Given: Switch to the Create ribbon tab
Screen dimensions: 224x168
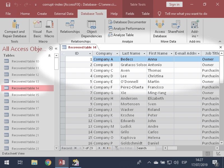Looking at the screenshot, I should click(x=42, y=13).
